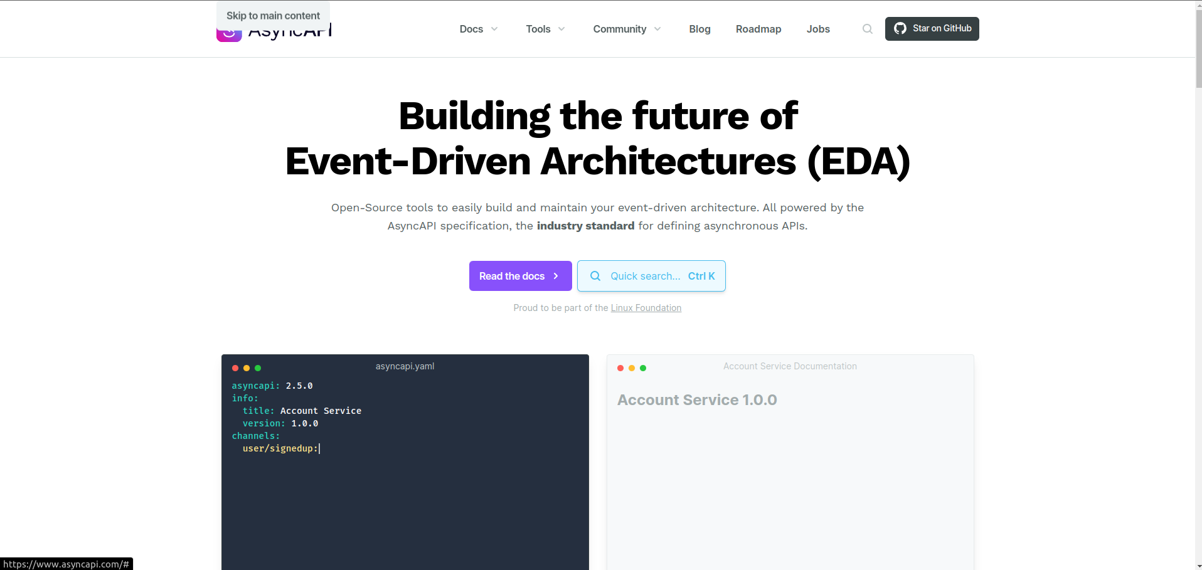Click the Building the future headline

click(598, 139)
